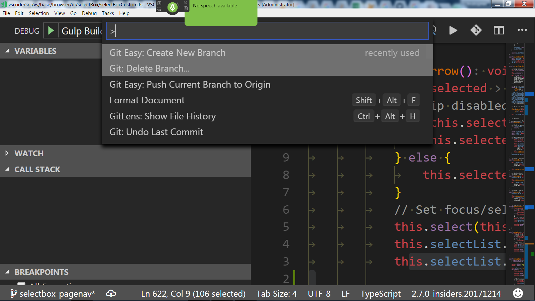Click the microphone speech recognition icon
This screenshot has width=535, height=301.
click(173, 7)
